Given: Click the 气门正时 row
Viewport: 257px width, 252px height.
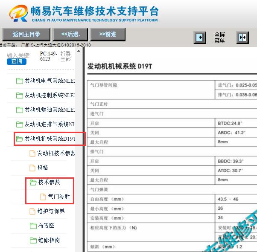Looking at the screenshot, I should [x=172, y=104].
